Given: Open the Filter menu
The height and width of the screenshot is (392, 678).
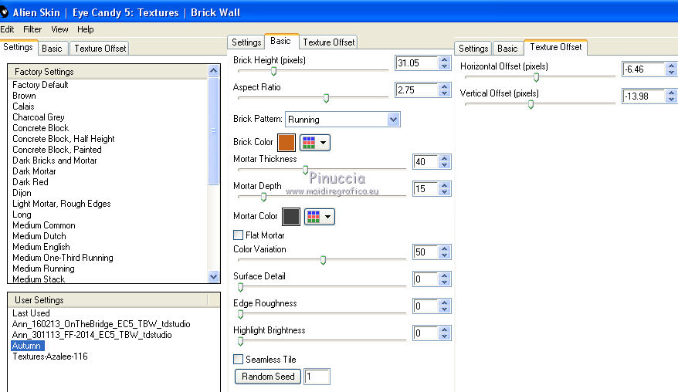Looking at the screenshot, I should point(32,29).
